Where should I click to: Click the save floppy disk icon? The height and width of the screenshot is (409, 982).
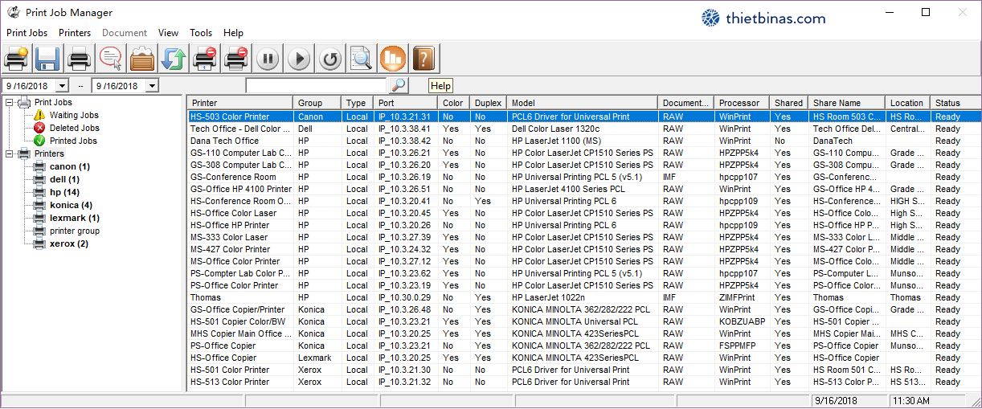pyautogui.click(x=47, y=59)
